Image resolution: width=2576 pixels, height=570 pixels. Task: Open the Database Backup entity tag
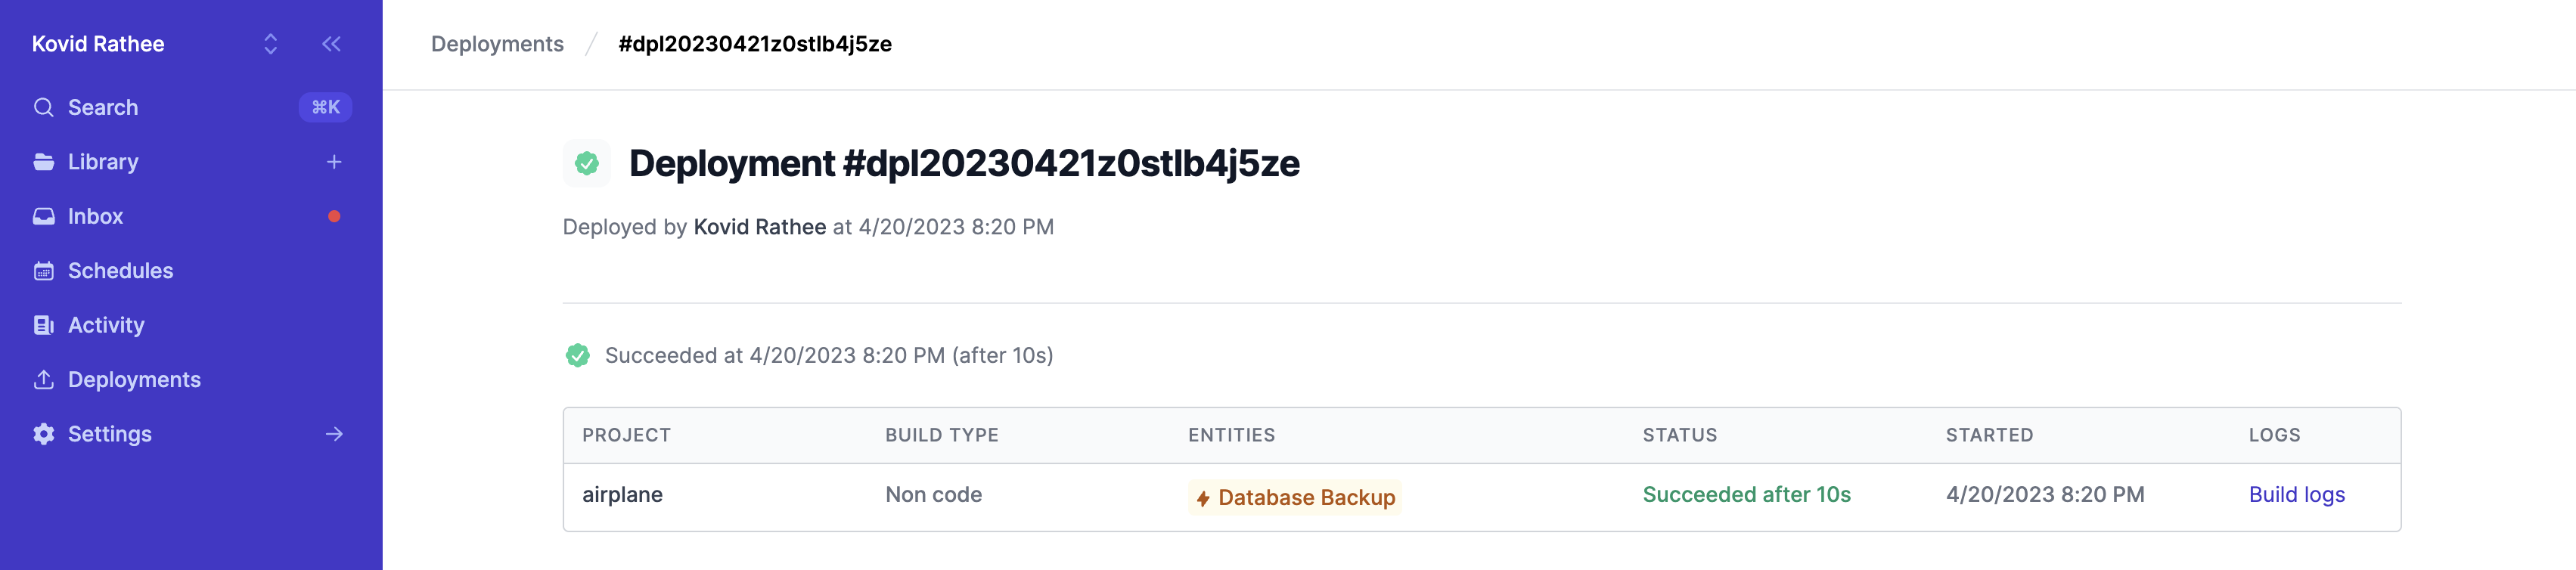[1295, 497]
